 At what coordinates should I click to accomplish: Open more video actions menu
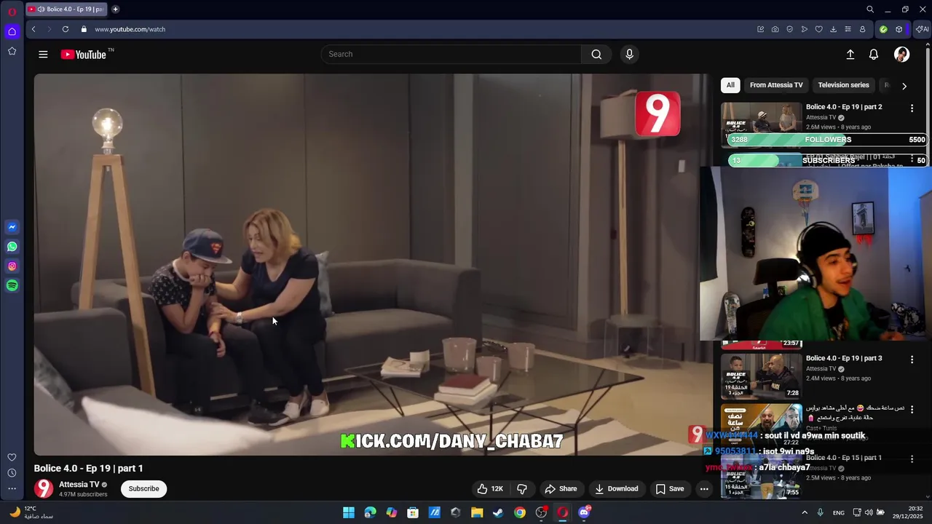tap(704, 489)
